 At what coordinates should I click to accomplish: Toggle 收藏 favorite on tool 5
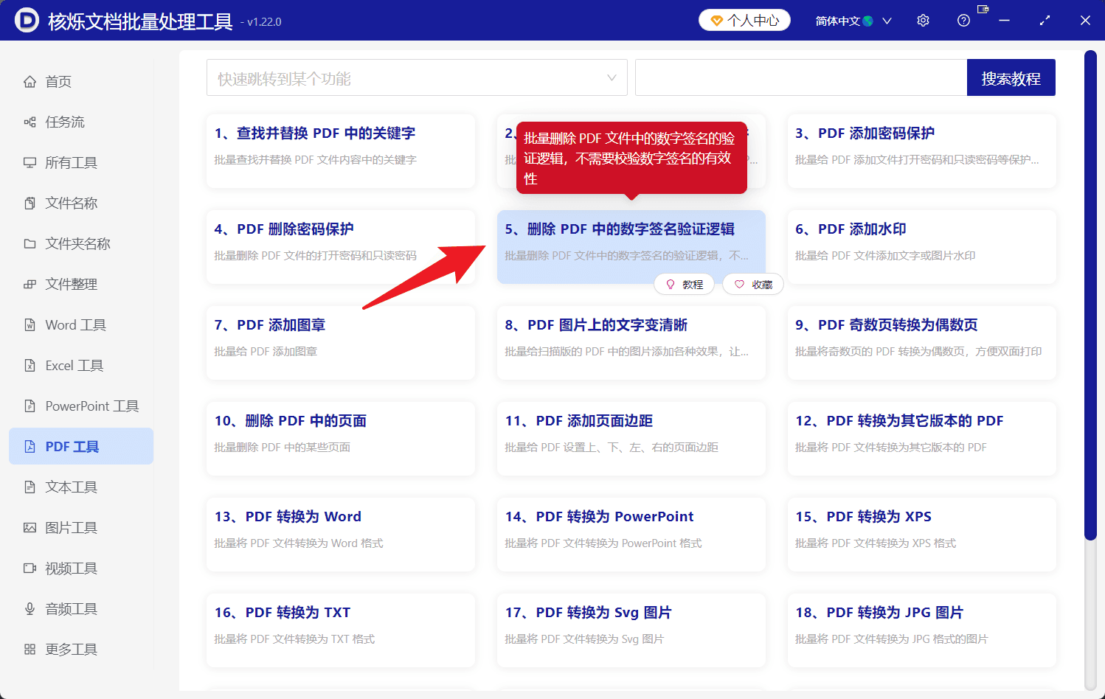[752, 284]
